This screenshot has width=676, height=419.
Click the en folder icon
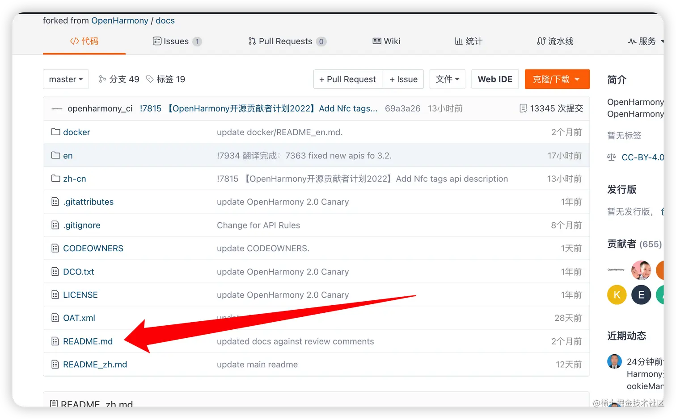55,155
